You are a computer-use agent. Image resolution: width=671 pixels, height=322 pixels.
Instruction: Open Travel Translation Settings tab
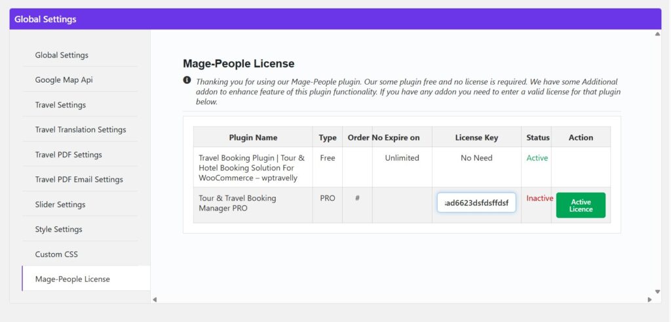[80, 129]
